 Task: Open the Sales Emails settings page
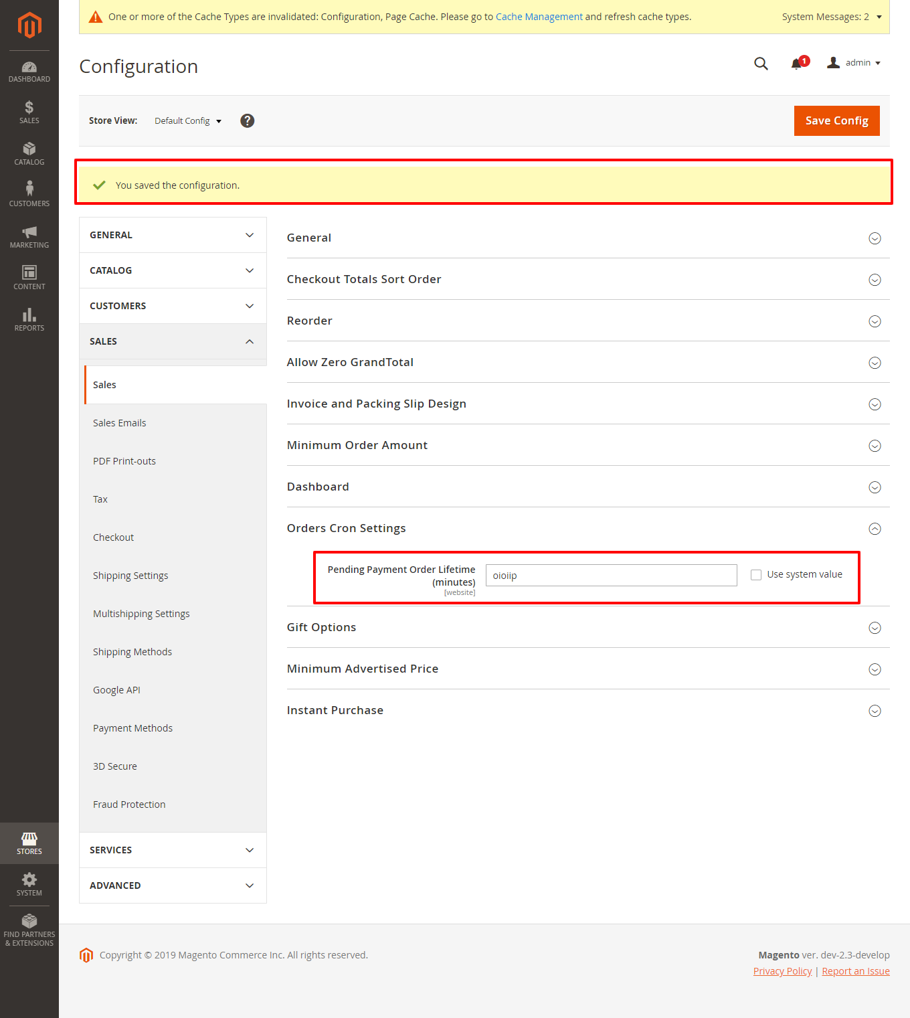click(119, 422)
